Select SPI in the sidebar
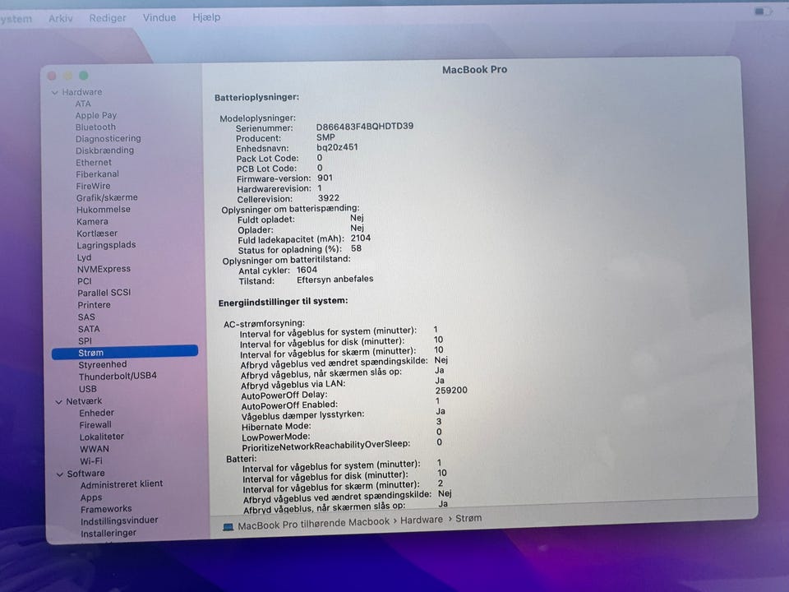 (85, 340)
